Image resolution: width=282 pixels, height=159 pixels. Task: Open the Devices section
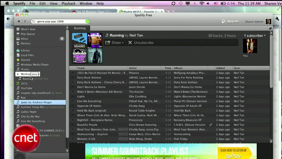[x=26, y=43]
